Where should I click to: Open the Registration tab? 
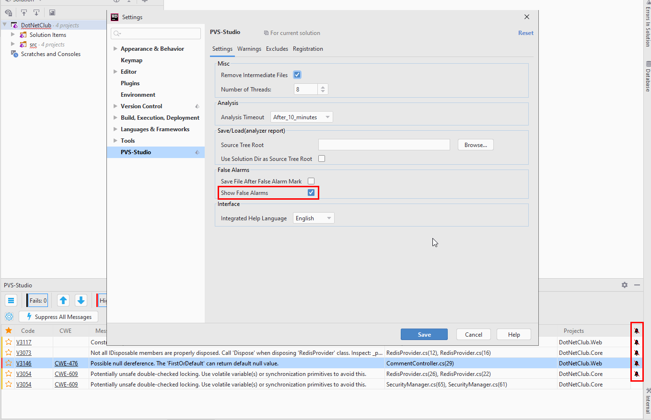tap(308, 49)
